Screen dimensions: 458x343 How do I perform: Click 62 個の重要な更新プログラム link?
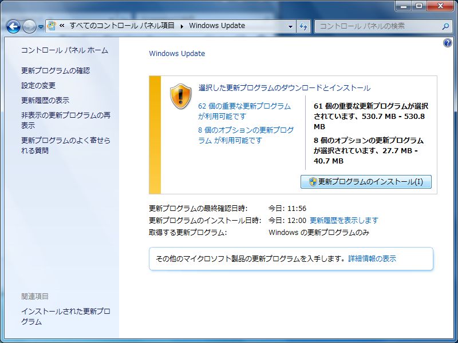244,111
